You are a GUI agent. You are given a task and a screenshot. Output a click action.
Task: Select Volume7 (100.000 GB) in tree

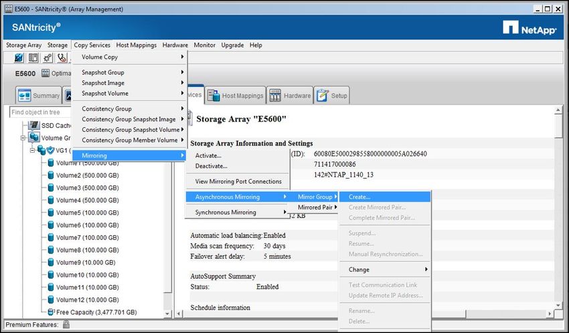click(87, 237)
